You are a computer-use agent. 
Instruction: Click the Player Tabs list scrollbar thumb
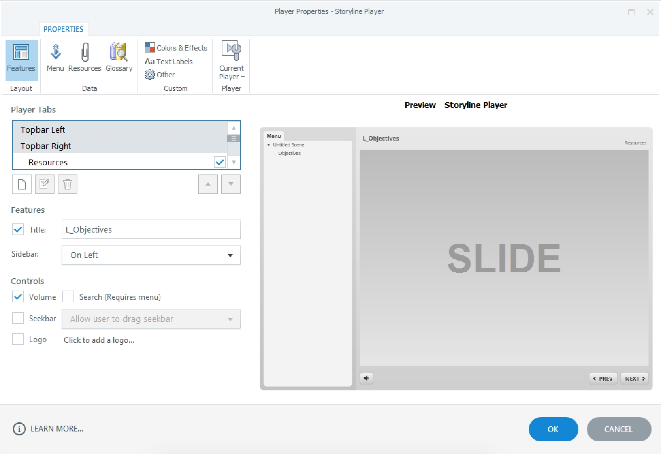pyautogui.click(x=234, y=139)
